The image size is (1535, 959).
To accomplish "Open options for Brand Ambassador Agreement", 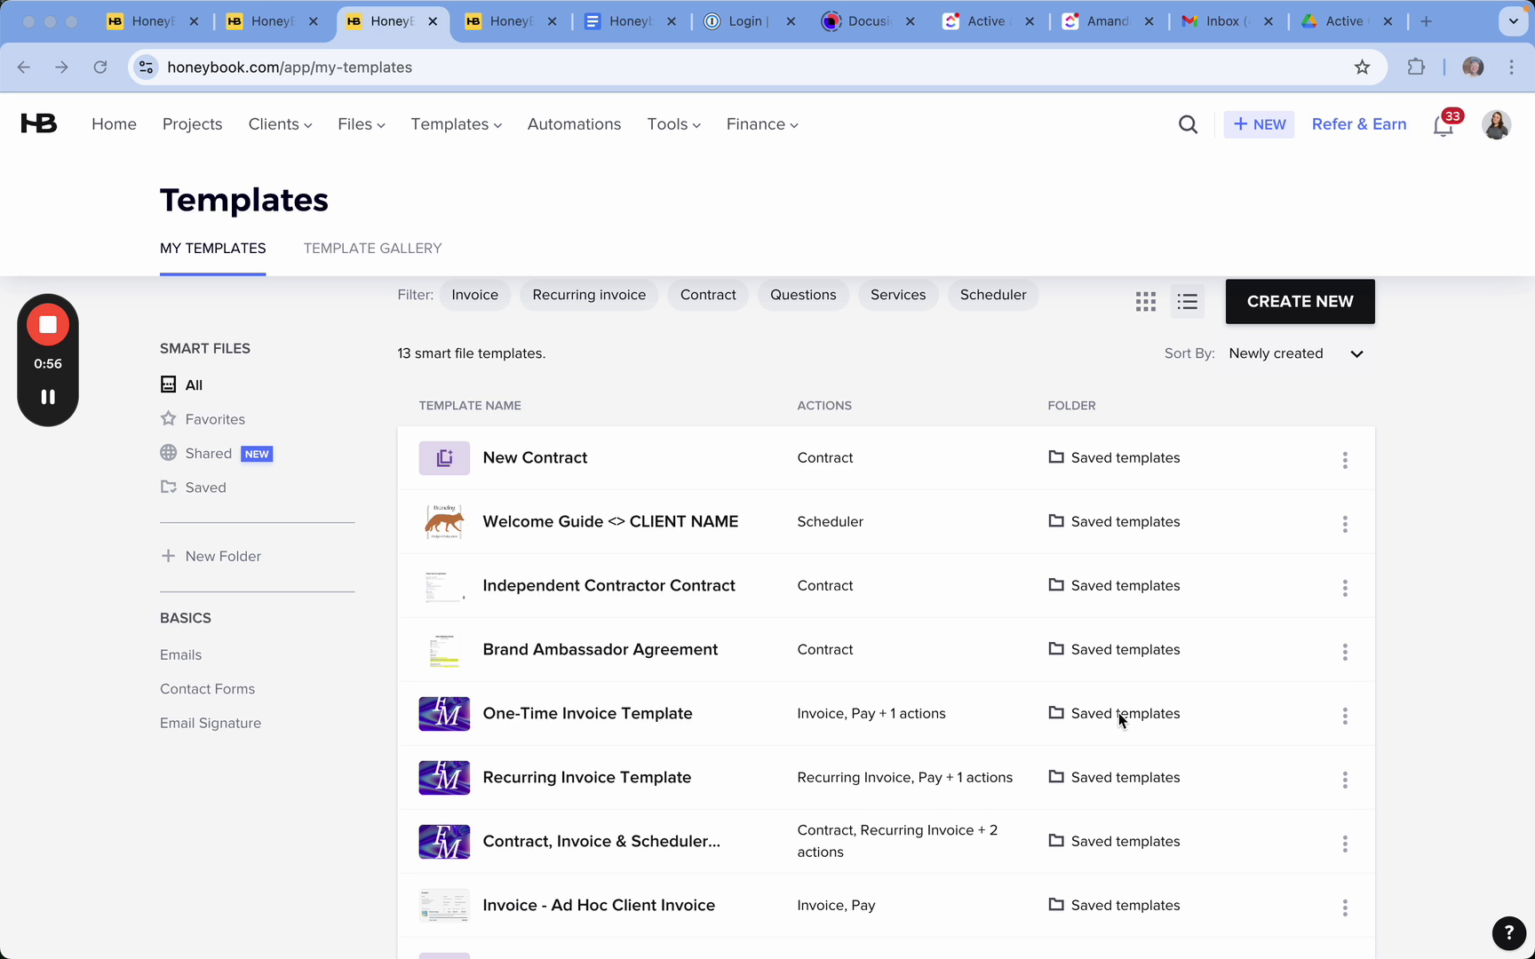I will click(1345, 652).
